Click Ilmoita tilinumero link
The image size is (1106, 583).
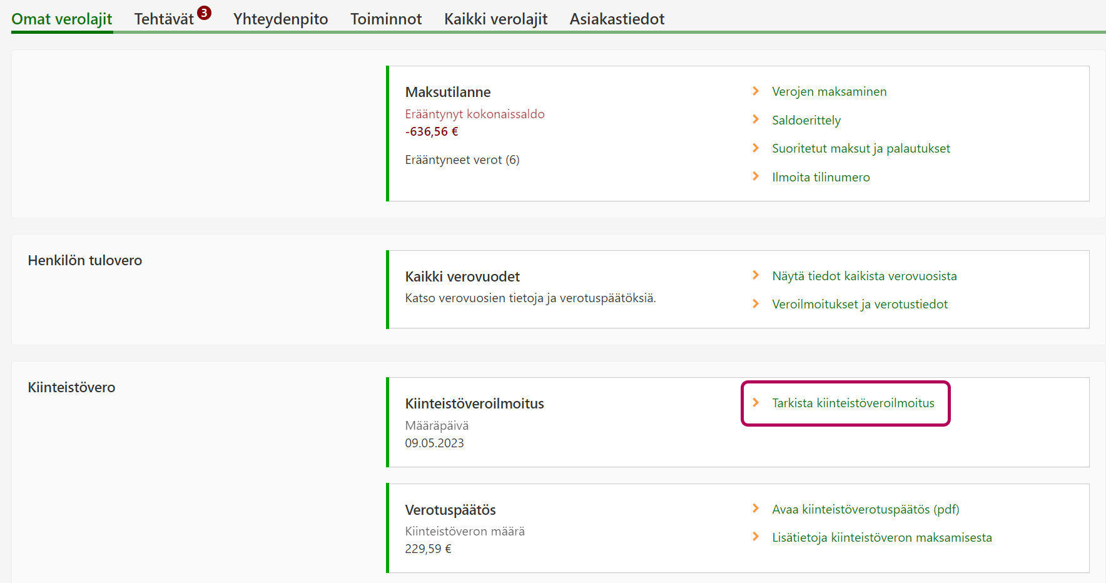point(821,178)
